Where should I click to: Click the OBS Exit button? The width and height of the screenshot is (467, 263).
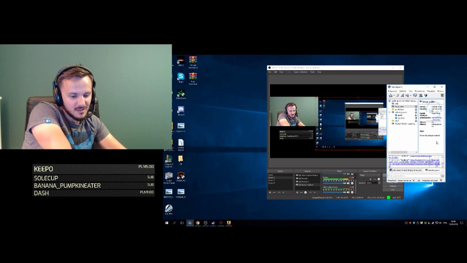tap(393, 190)
